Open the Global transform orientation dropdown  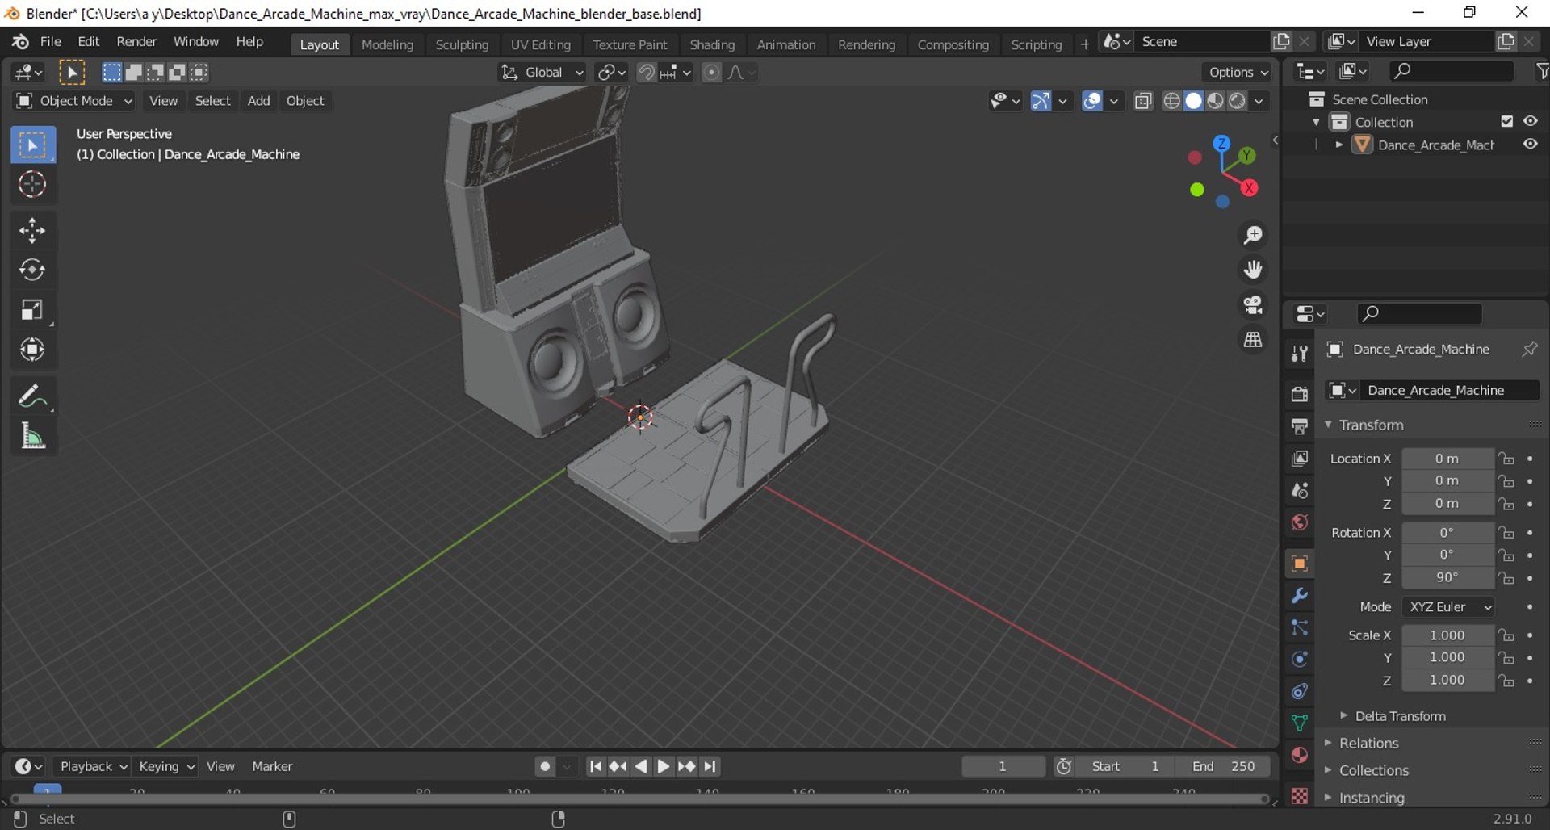click(542, 73)
